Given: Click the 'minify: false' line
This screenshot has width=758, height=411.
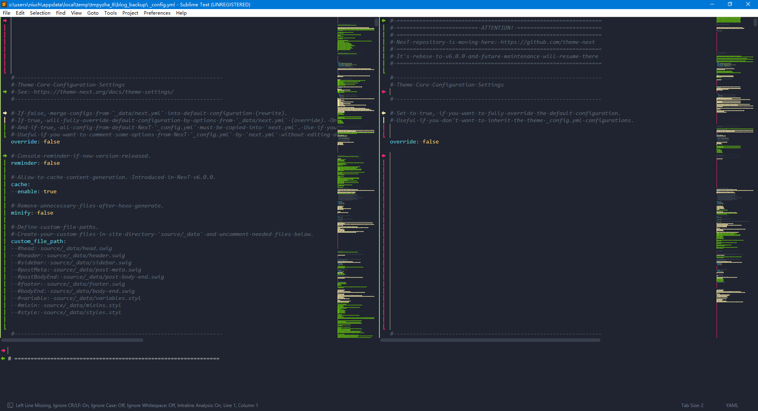Looking at the screenshot, I should click(x=32, y=213).
